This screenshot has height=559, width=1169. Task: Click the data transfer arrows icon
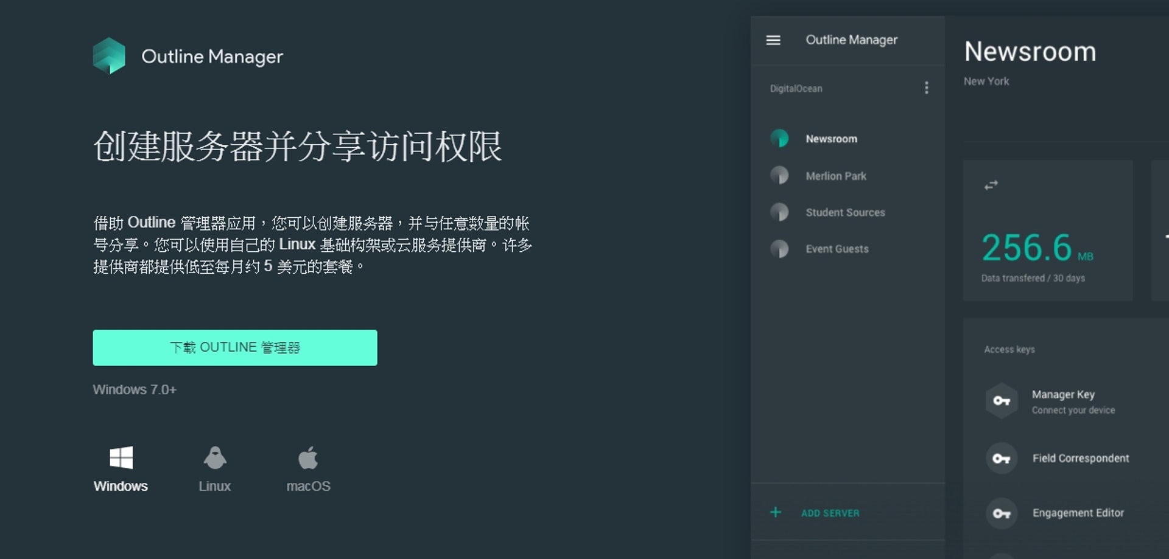(x=991, y=185)
